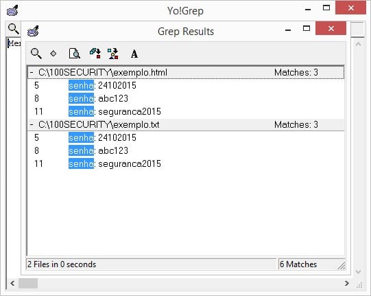Viewport: 371px width, 296px height.
Task: Click the Yo!Grep main window search magnifier icon
Action: [x=14, y=29]
